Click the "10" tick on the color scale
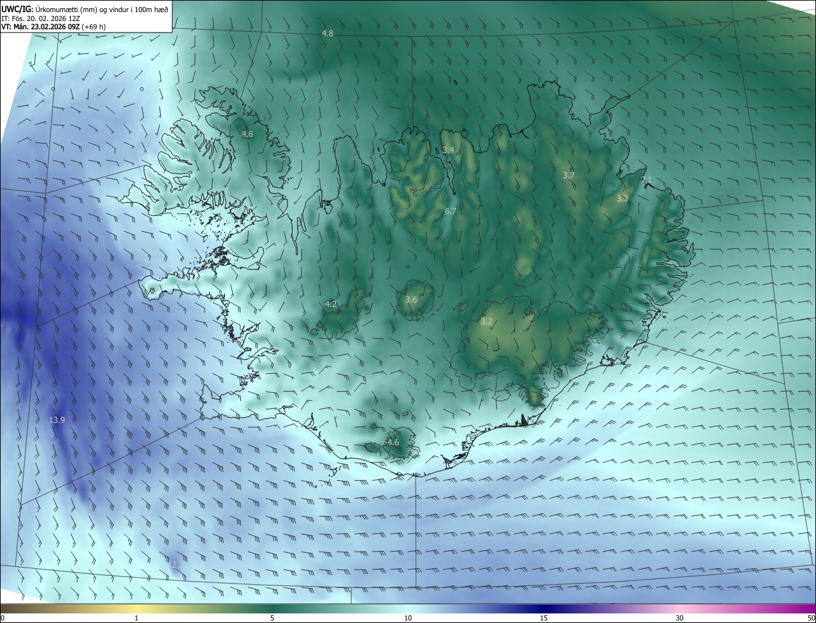This screenshot has width=816, height=623. pos(408,619)
